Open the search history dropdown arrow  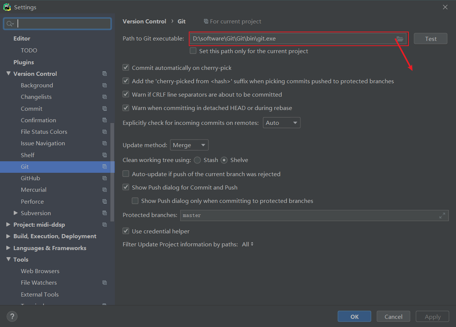[13, 24]
